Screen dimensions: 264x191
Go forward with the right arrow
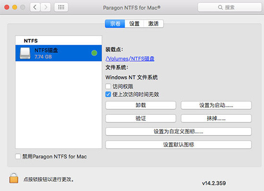pyautogui.click(x=46, y=7)
